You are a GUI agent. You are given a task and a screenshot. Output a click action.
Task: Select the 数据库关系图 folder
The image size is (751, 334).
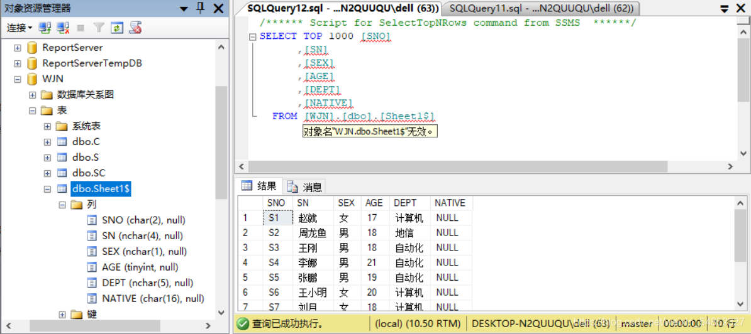[x=86, y=95]
